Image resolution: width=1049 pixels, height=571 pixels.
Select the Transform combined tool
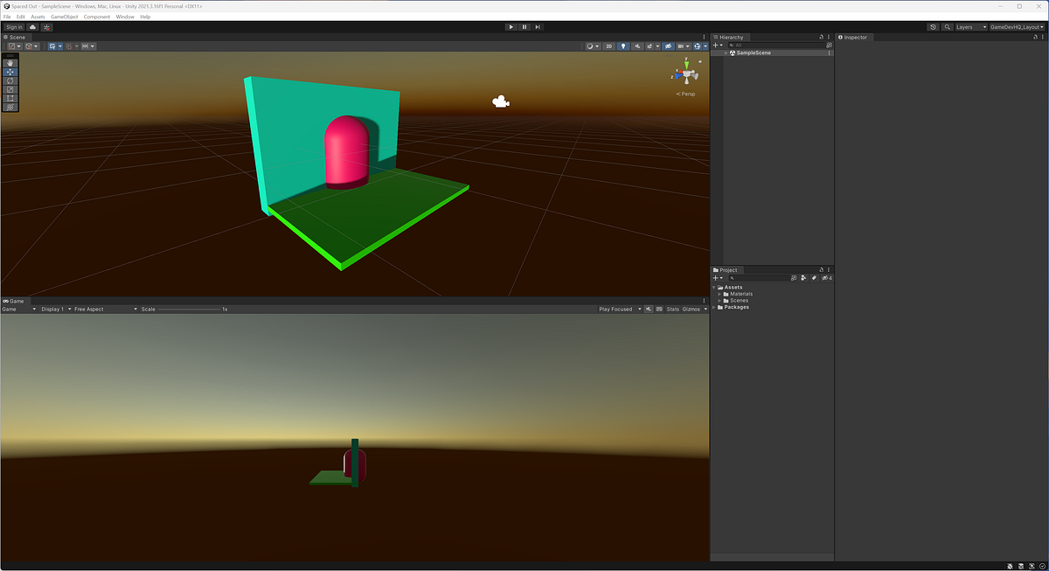click(x=10, y=108)
